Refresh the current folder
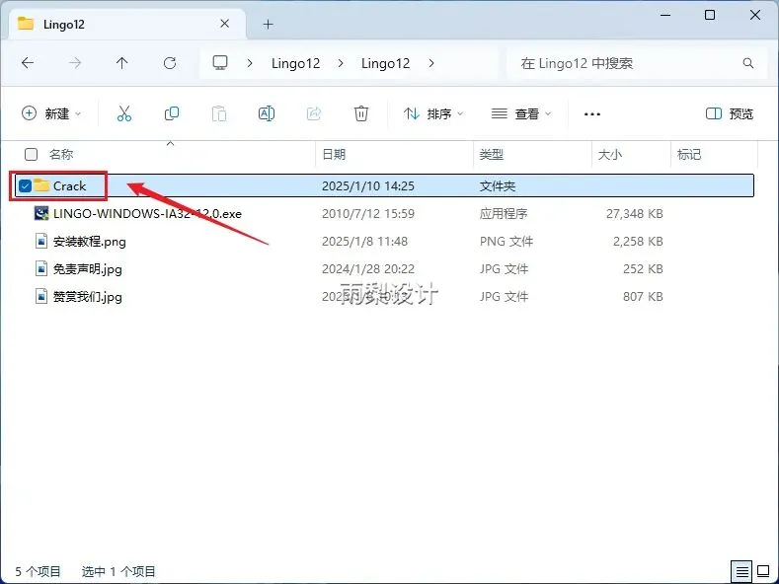Image resolution: width=779 pixels, height=584 pixels. click(x=170, y=63)
